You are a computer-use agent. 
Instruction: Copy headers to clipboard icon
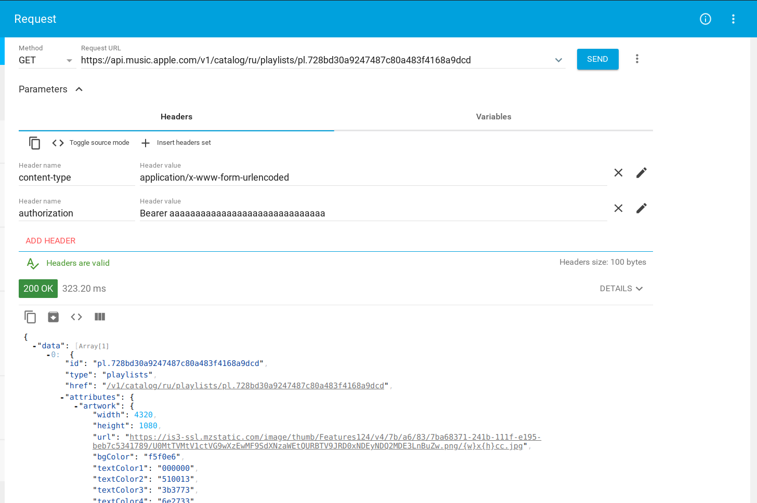[x=34, y=143]
